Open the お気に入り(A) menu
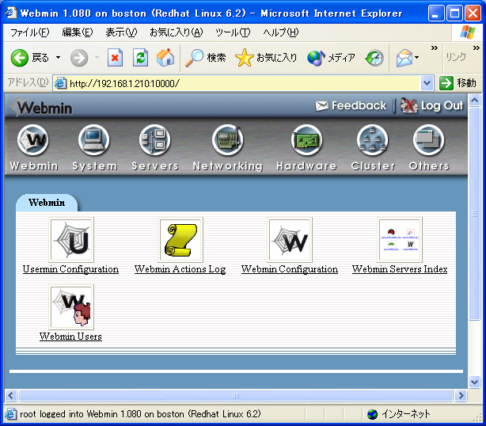486x426 pixels. [x=176, y=32]
